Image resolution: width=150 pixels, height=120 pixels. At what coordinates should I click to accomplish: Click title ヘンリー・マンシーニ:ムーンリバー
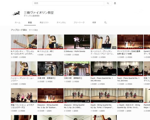click(x=22, y=79)
